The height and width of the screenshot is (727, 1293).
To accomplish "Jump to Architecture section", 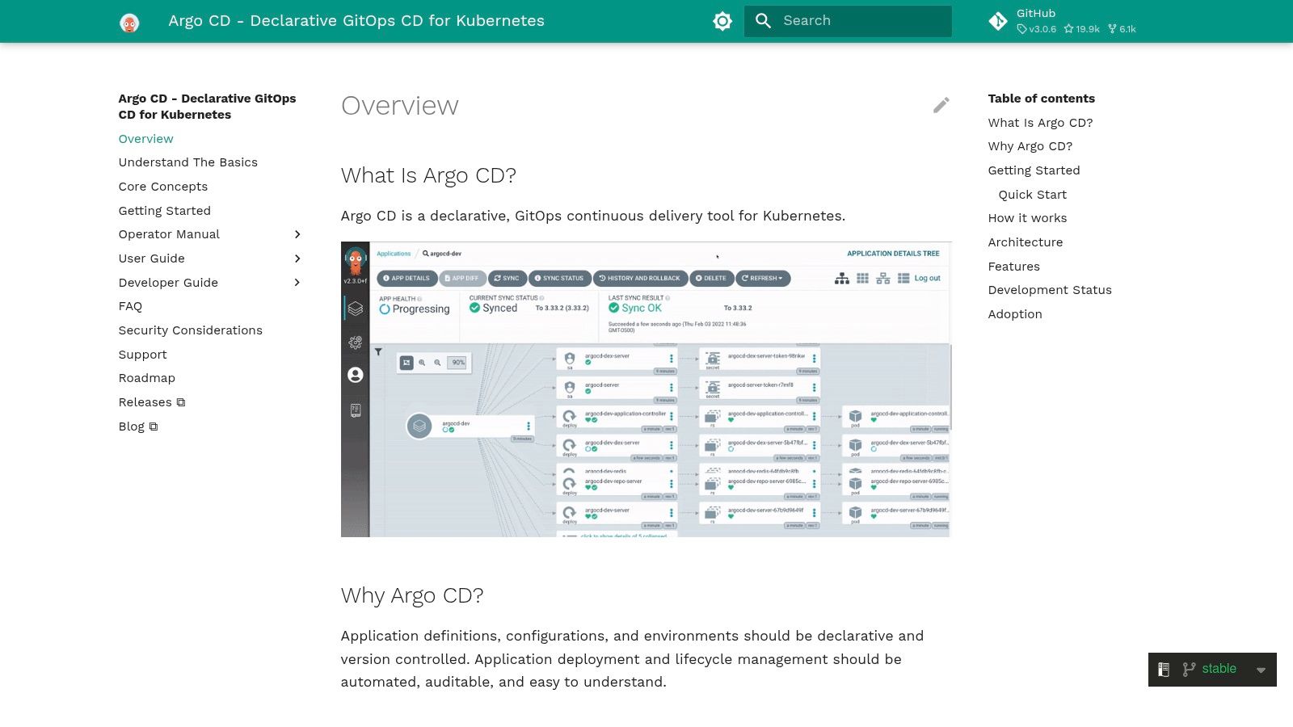I will click(x=1026, y=242).
